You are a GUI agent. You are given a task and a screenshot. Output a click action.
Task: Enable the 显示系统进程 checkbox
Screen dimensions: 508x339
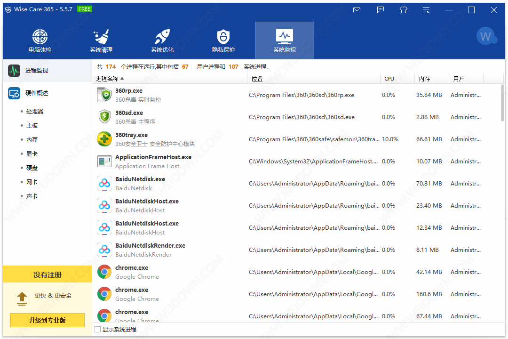(98, 330)
